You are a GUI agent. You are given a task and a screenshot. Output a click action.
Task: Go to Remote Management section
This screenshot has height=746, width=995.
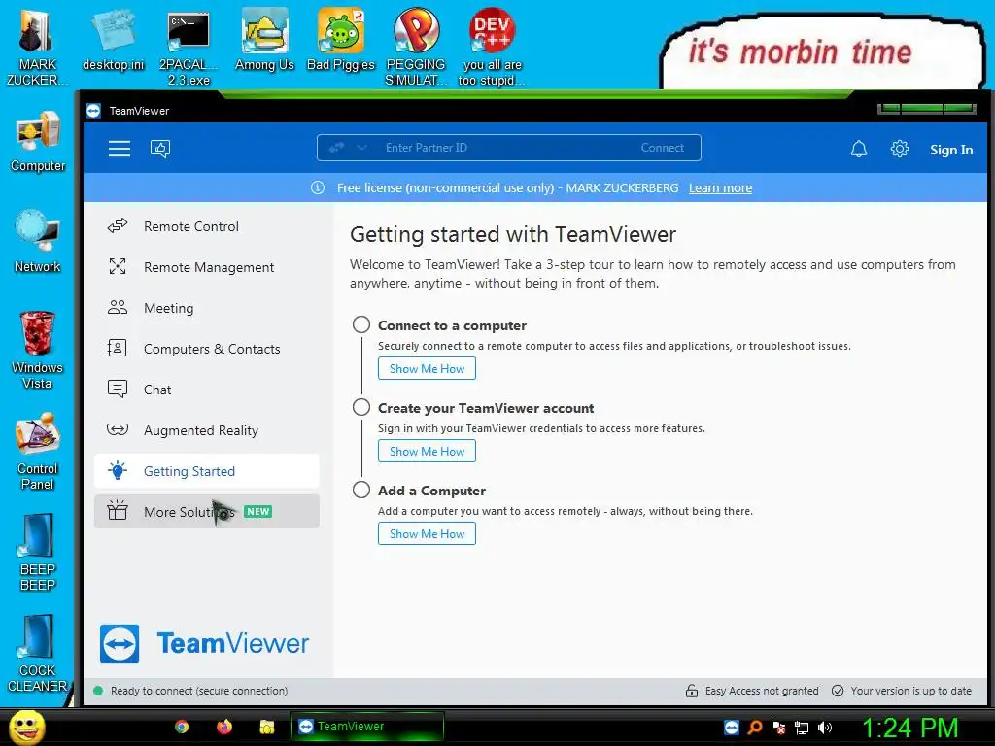coord(207,267)
